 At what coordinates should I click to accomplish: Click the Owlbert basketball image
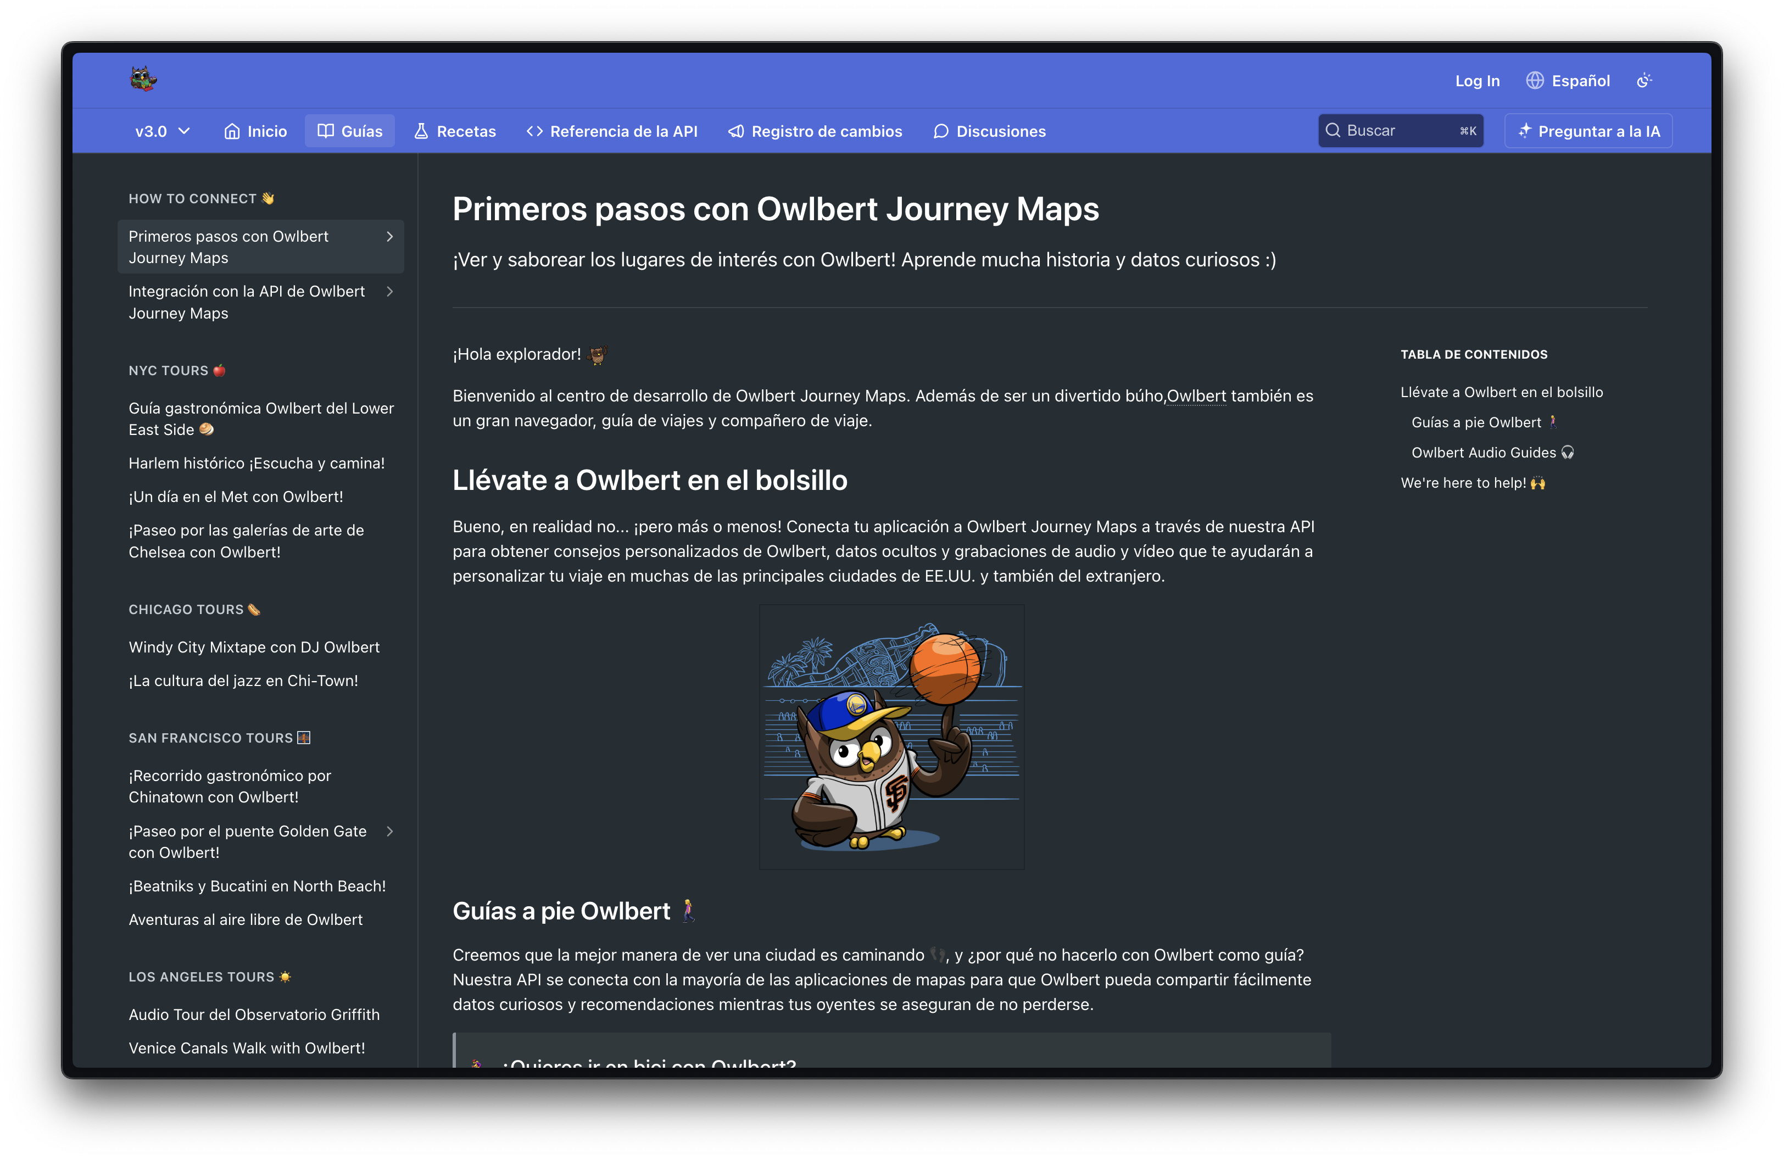pos(891,737)
